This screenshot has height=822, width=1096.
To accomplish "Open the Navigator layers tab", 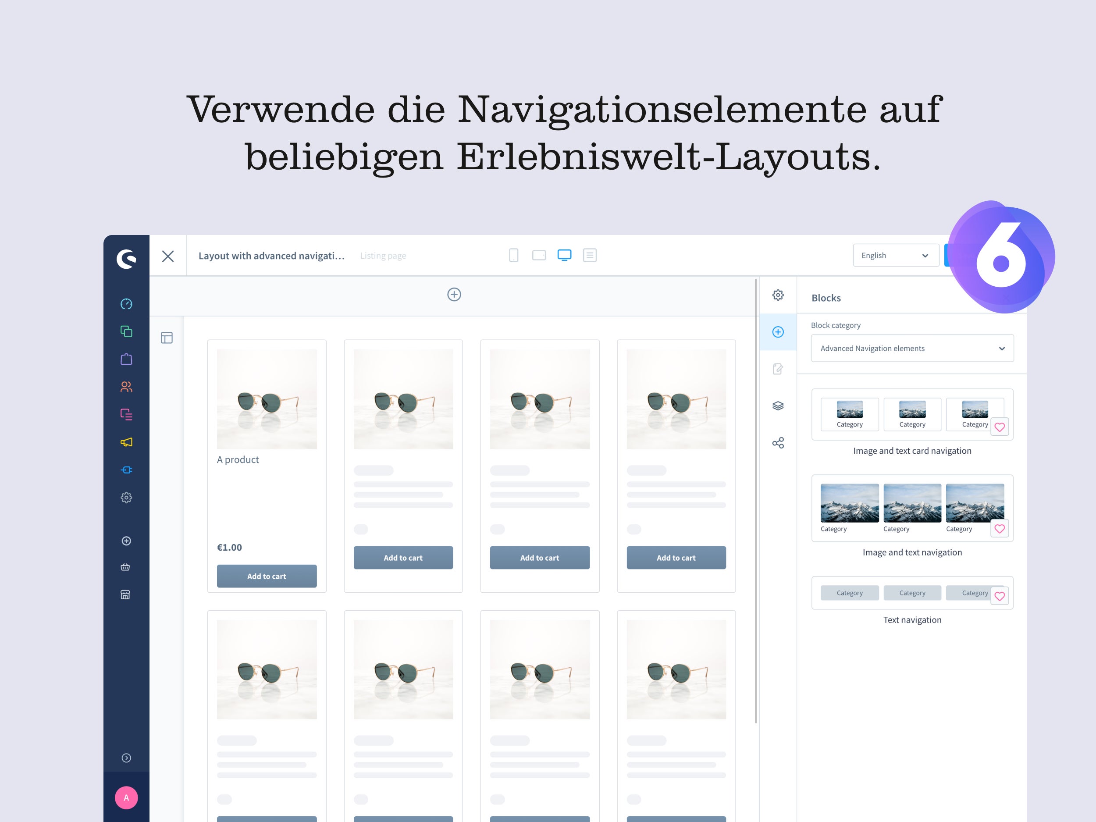I will tap(778, 406).
